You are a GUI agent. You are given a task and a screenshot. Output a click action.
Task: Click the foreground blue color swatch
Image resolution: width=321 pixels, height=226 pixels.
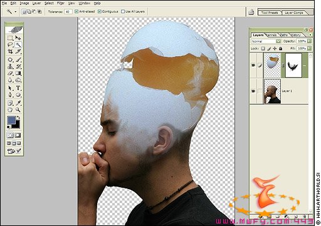11,120
